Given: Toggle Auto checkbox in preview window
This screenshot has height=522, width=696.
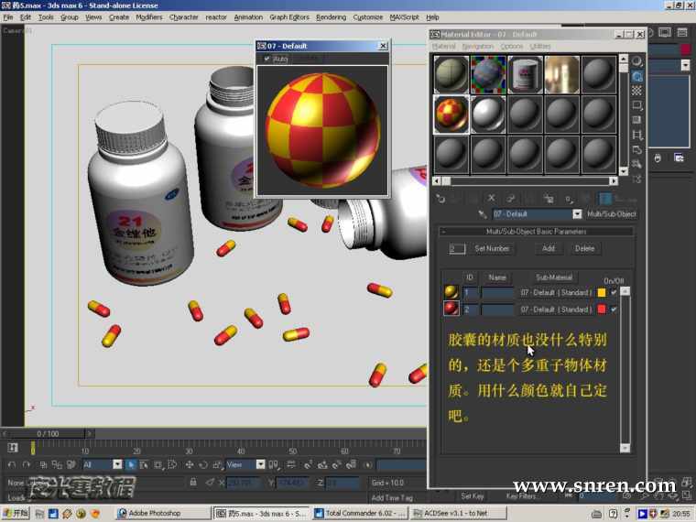Looking at the screenshot, I should point(267,59).
